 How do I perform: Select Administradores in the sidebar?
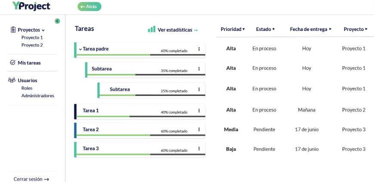click(38, 96)
